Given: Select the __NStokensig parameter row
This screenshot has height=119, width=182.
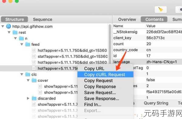Looking at the screenshot, I should click(147, 32).
